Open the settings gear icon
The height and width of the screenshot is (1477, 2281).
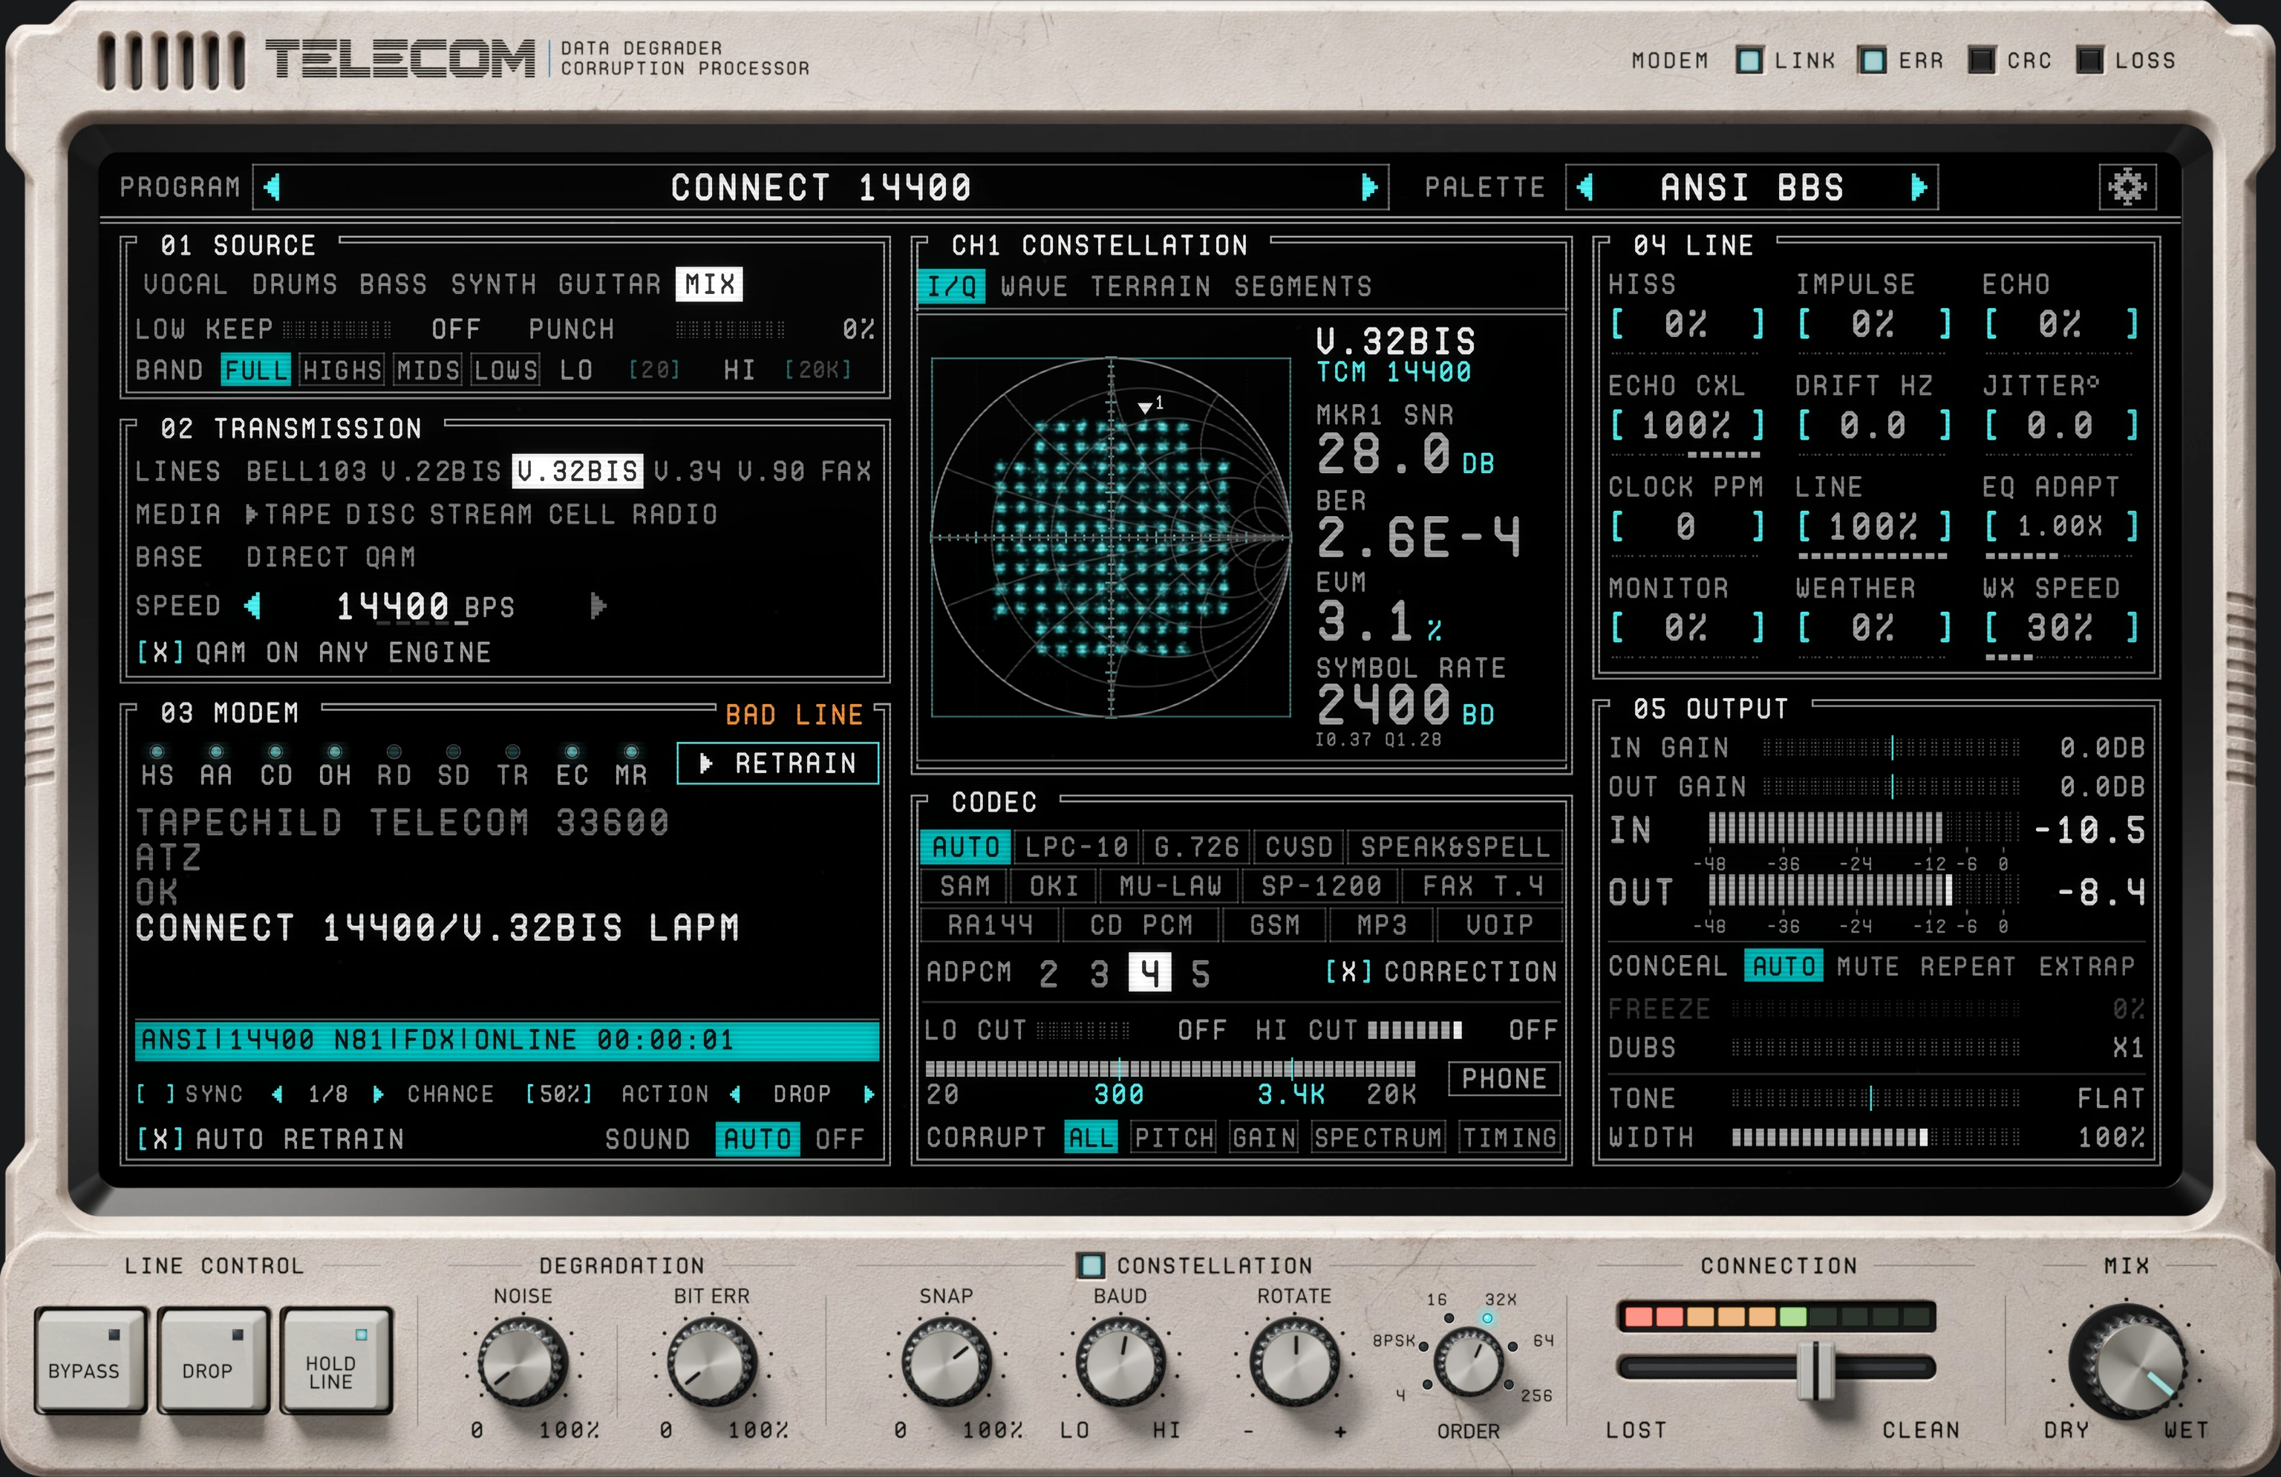pos(2127,187)
